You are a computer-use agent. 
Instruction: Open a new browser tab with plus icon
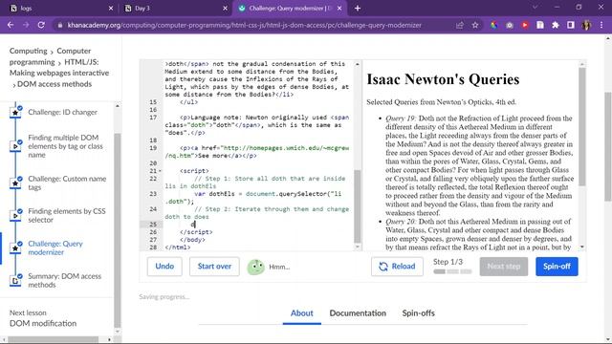(358, 8)
